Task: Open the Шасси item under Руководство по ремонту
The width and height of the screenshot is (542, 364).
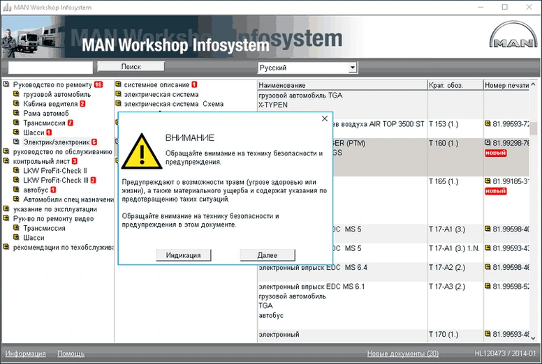Action: (x=34, y=132)
